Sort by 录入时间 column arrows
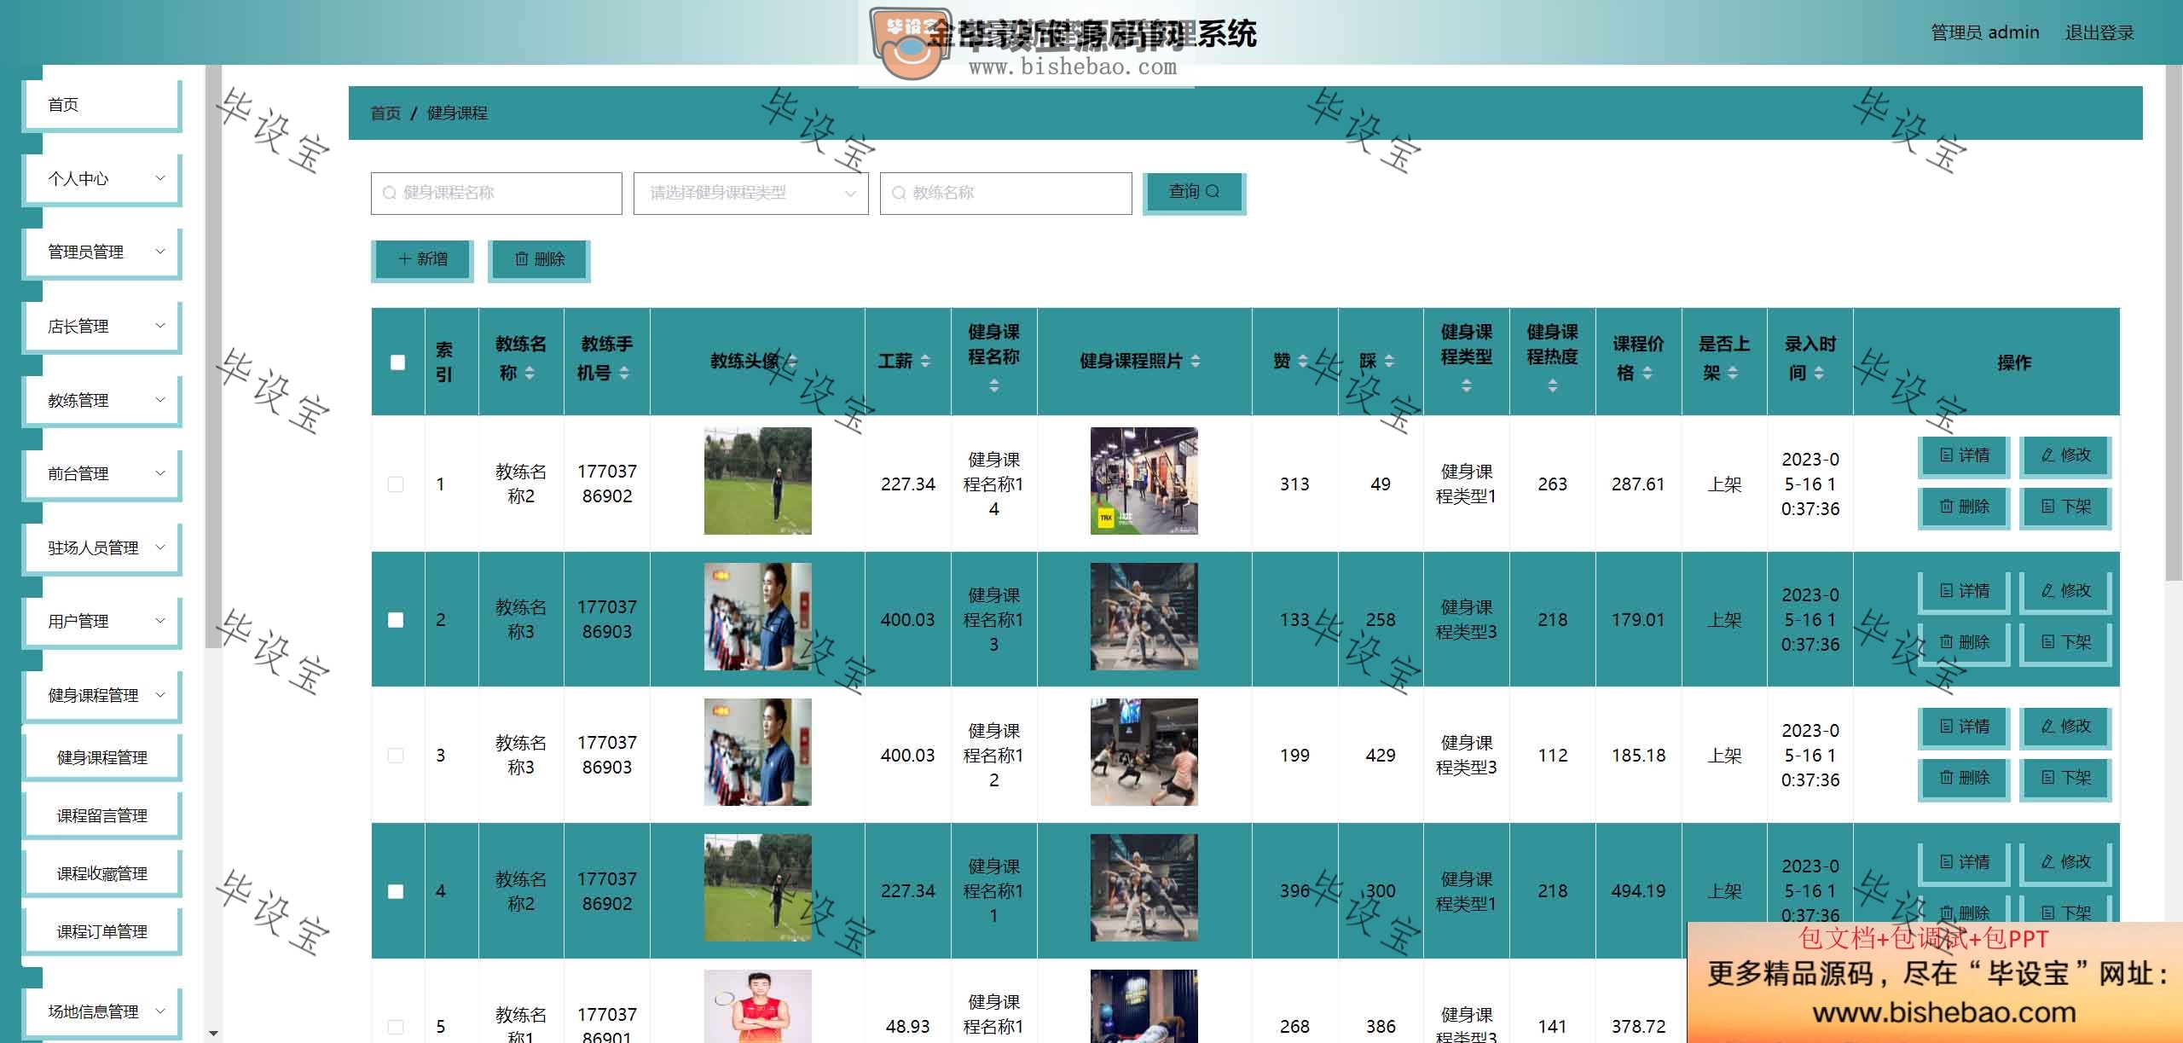 [x=1819, y=374]
